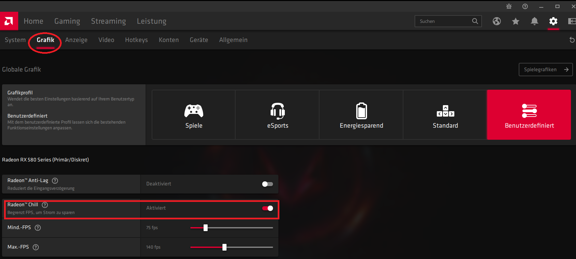Show help for Radeon Anti-Lag

(x=55, y=181)
